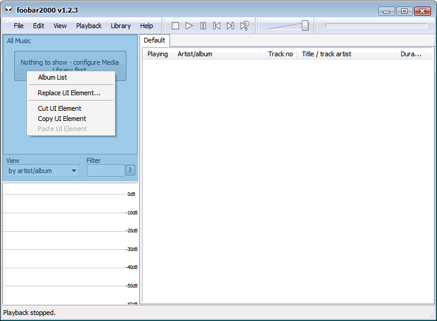The width and height of the screenshot is (437, 321).
Task: Click the Playing column header
Action: coord(157,54)
